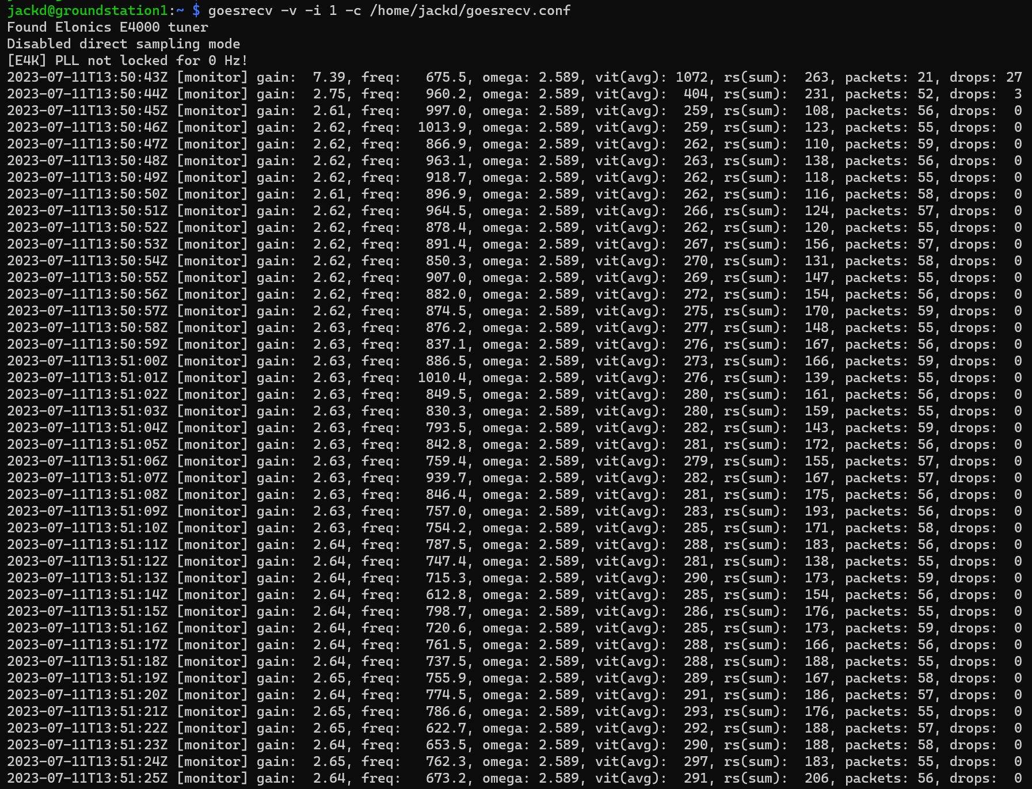Click freq value 997.0

coord(446,110)
